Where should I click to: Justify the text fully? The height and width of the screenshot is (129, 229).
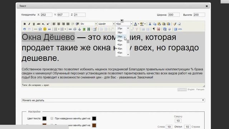point(68,24)
